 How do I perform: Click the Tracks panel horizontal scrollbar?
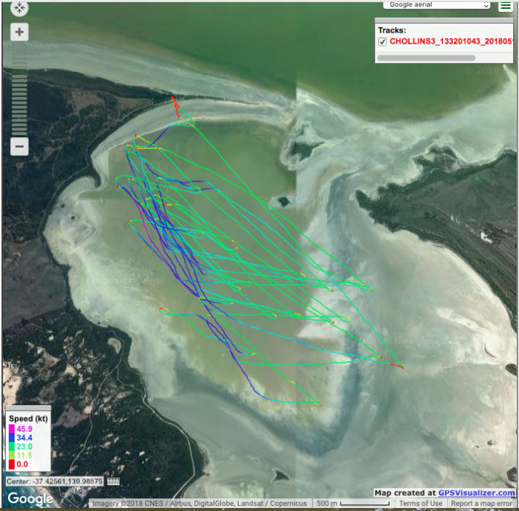(x=415, y=57)
